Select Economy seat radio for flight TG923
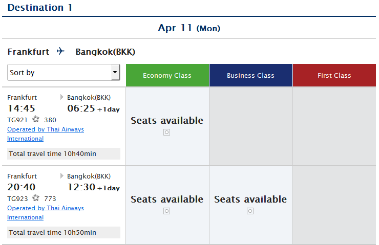 [167, 211]
